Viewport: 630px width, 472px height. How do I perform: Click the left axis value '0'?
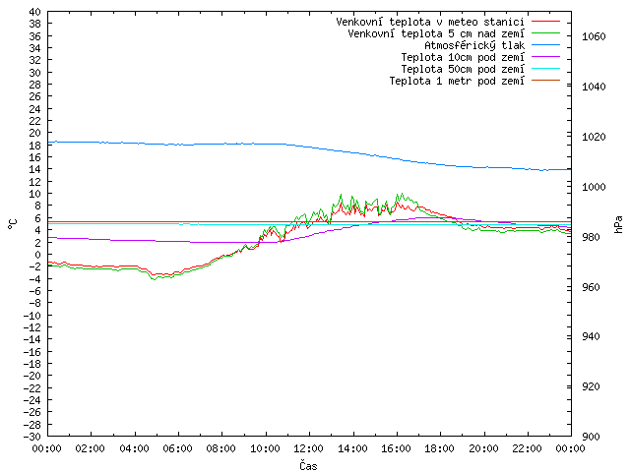[37, 255]
